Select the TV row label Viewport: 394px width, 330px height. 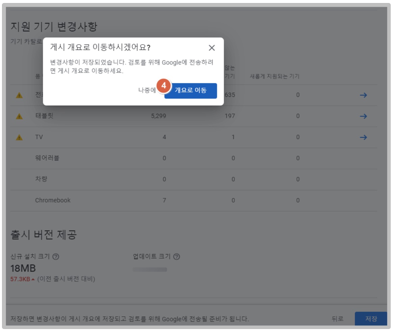click(x=39, y=137)
